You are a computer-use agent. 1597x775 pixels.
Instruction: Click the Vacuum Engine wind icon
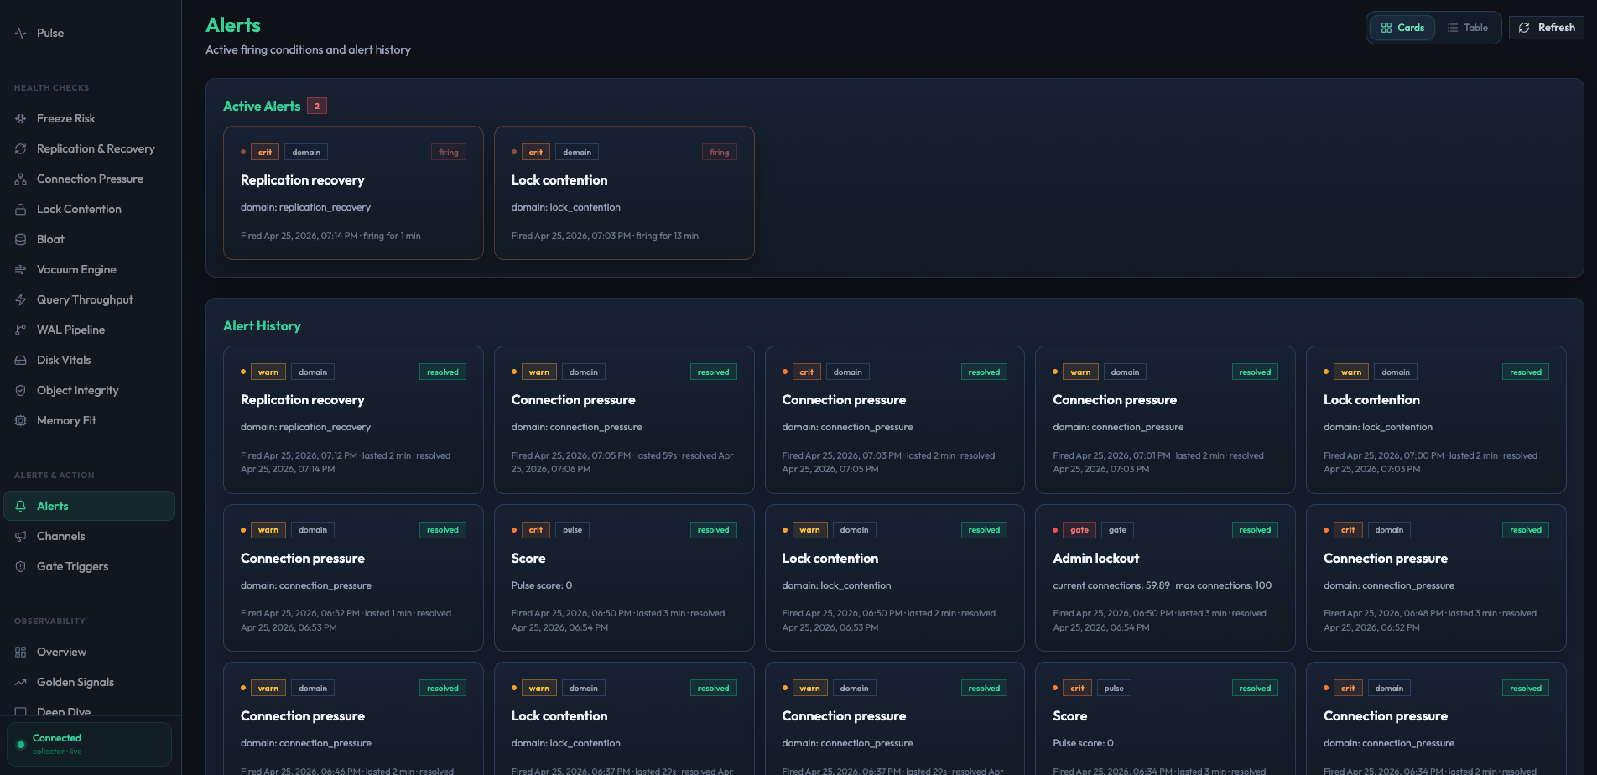(x=21, y=269)
